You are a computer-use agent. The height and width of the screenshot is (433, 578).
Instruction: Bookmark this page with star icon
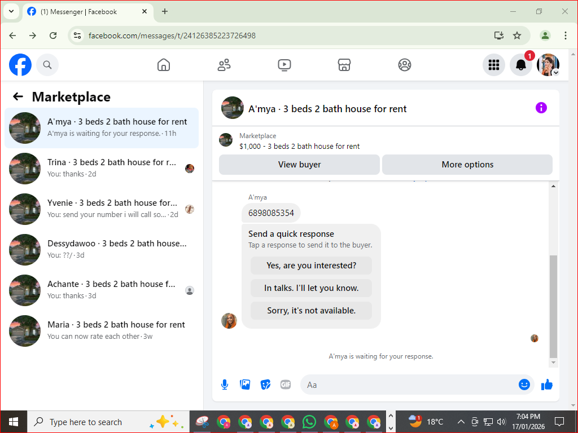click(517, 36)
